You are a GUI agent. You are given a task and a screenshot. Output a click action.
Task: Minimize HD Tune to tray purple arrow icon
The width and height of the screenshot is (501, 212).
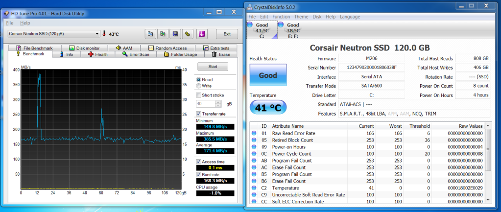pos(202,34)
